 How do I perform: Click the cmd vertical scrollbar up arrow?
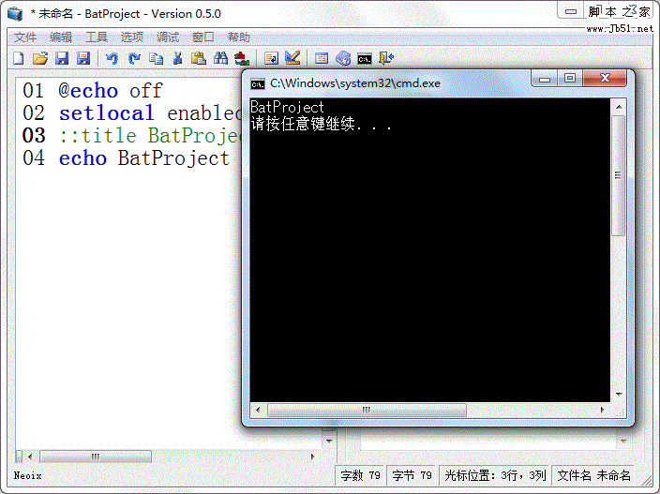pos(619,107)
